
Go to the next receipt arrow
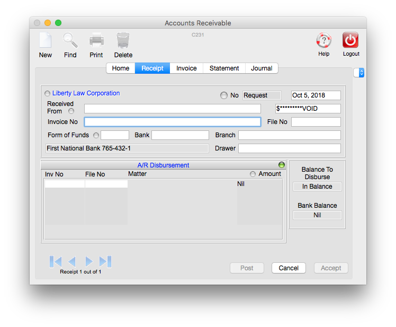(89, 261)
